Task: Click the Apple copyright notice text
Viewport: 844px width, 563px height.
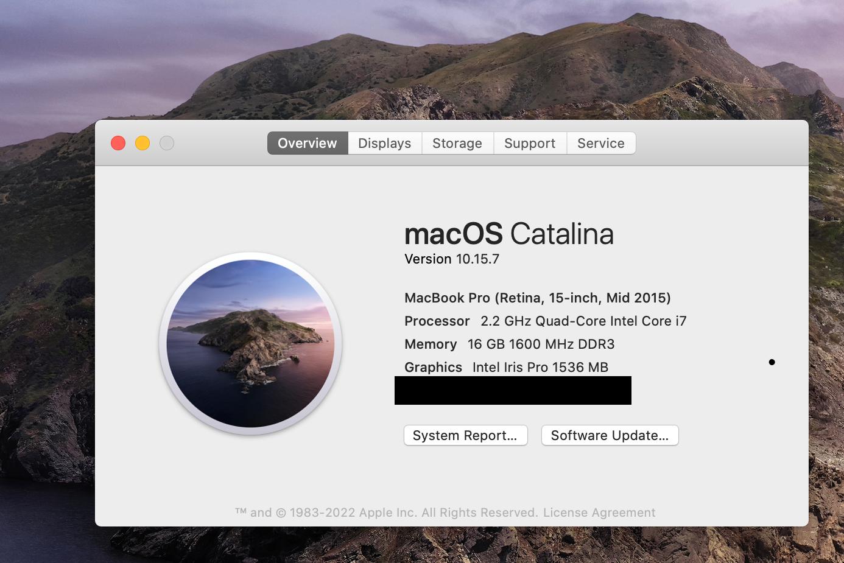Action: pyautogui.click(x=387, y=512)
